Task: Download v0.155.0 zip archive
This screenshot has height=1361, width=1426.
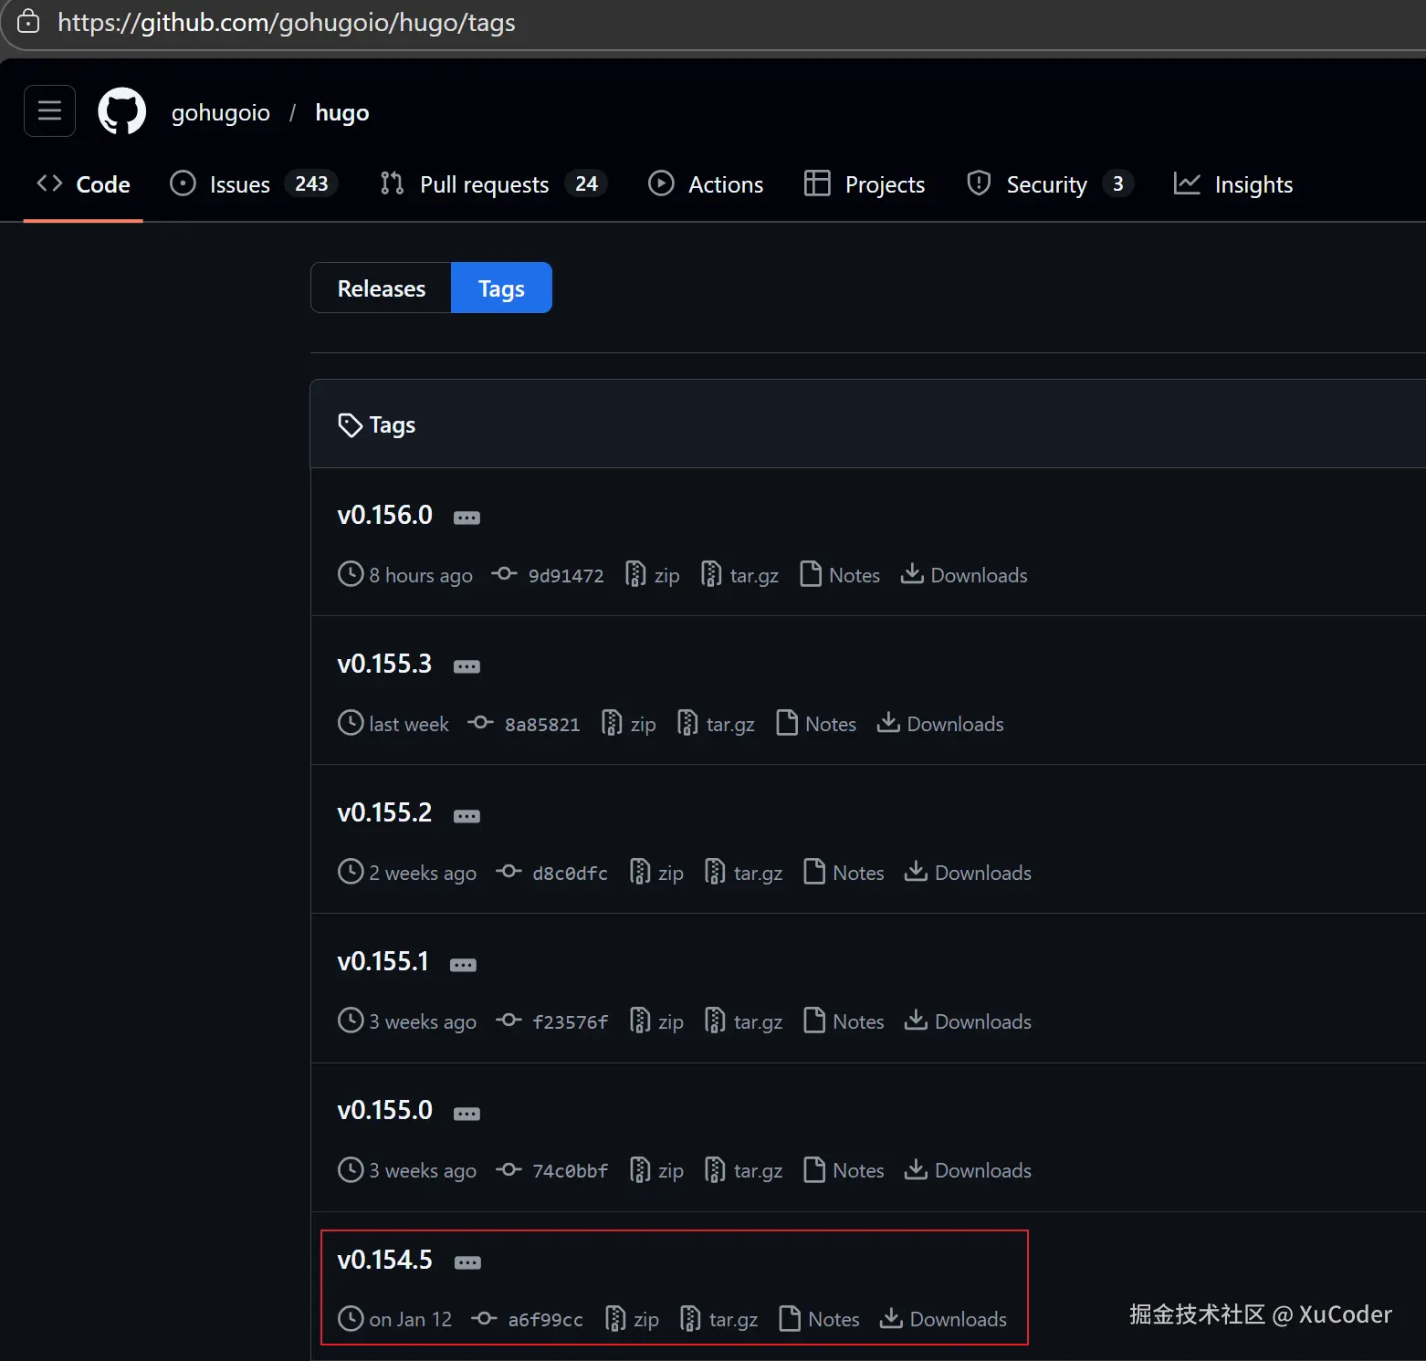Action: point(656,1170)
